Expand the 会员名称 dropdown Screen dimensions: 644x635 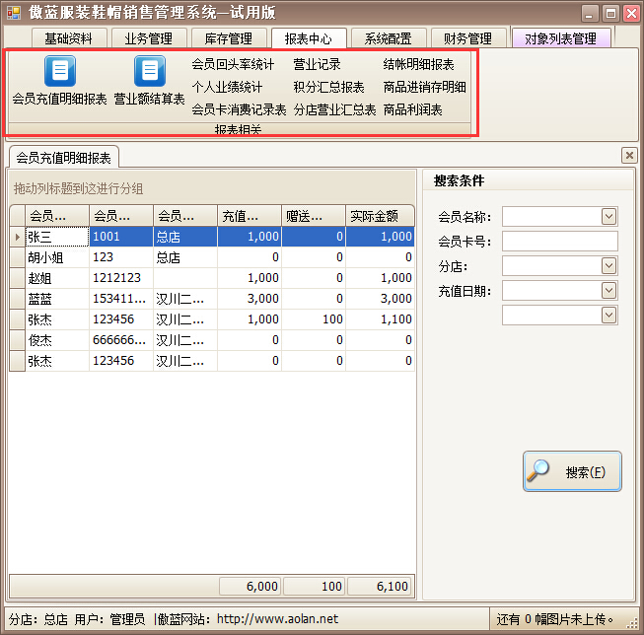coord(608,216)
